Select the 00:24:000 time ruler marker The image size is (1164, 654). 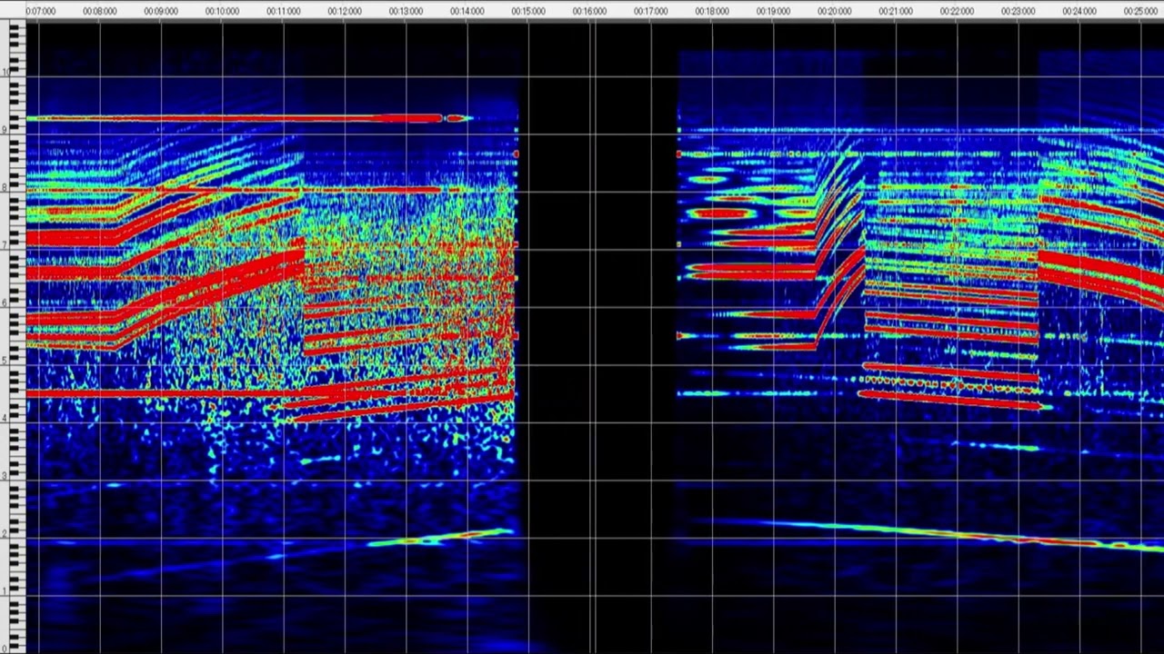click(x=1079, y=11)
